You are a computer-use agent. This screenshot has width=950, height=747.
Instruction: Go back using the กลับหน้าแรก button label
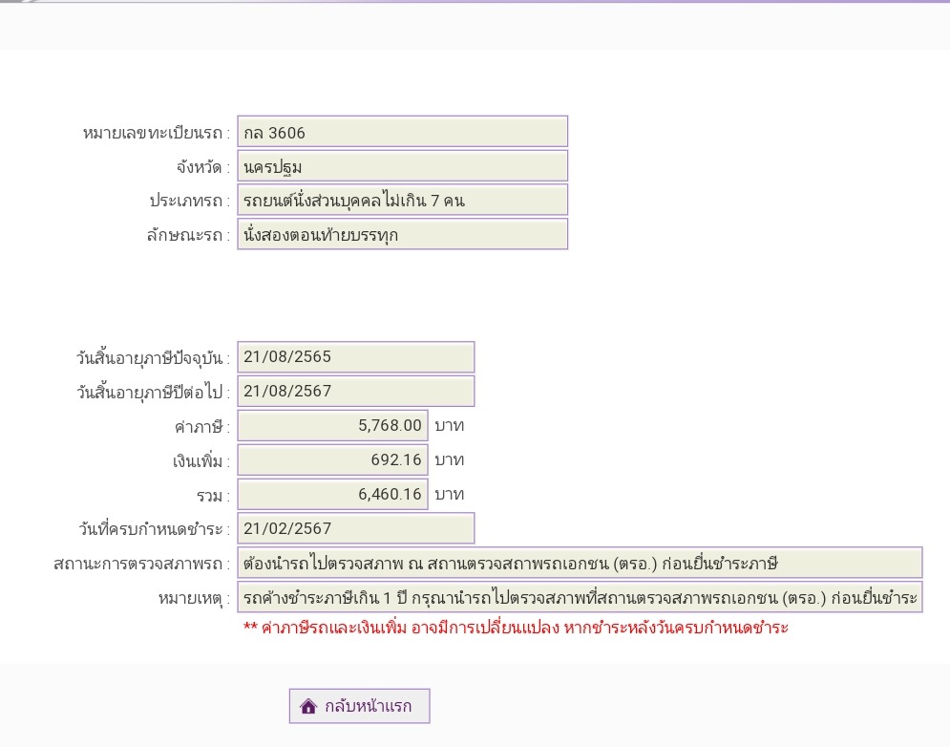pos(368,706)
